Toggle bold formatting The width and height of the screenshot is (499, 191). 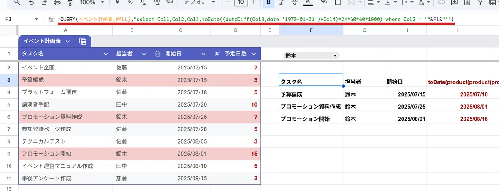tap(269, 2)
